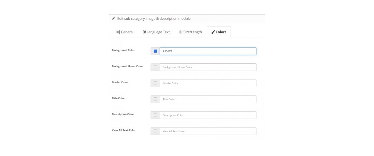The width and height of the screenshot is (374, 156).
Task: Open the Size/Length tab
Action: pyautogui.click(x=190, y=32)
